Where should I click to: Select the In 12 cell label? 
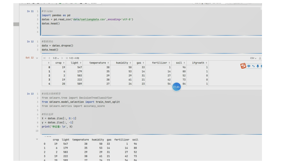[x=30, y=42]
